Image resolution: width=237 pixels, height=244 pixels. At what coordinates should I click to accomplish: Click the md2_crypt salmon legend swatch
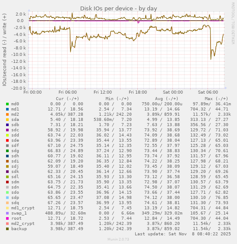click(7, 224)
